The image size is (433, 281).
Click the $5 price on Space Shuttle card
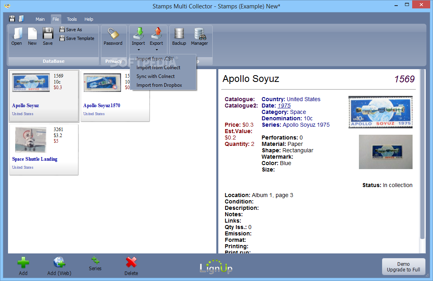(x=56, y=141)
